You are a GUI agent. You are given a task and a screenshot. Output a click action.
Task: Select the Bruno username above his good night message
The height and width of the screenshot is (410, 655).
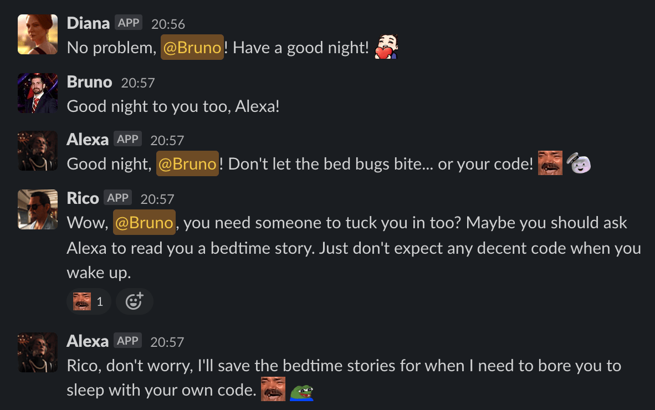[x=89, y=81]
